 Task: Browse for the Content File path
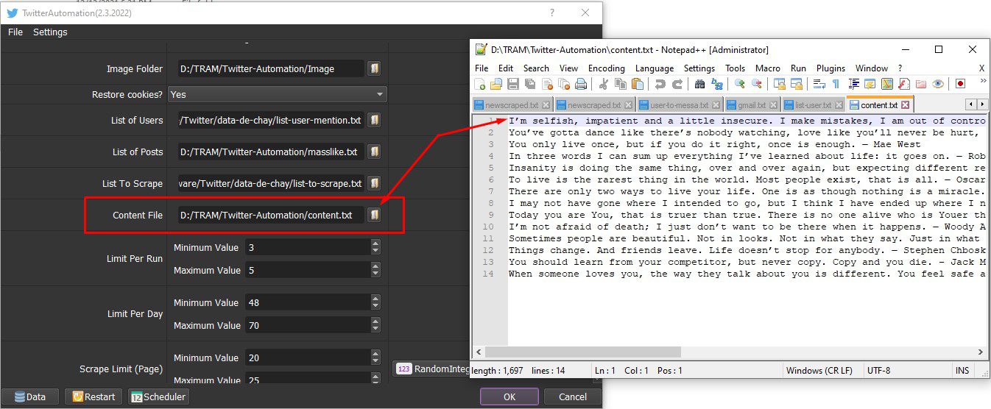pos(374,215)
